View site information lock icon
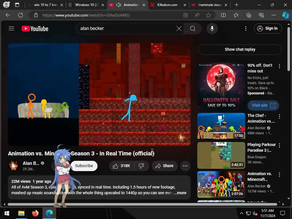This screenshot has width=292, height=219. click(x=36, y=15)
